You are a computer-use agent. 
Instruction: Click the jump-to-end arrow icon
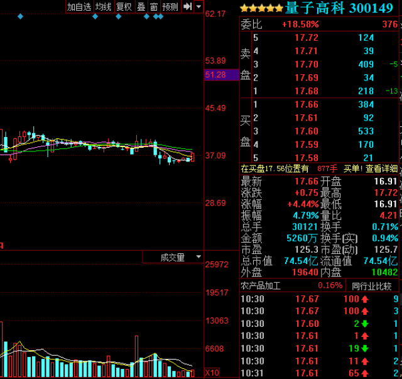(x=187, y=7)
